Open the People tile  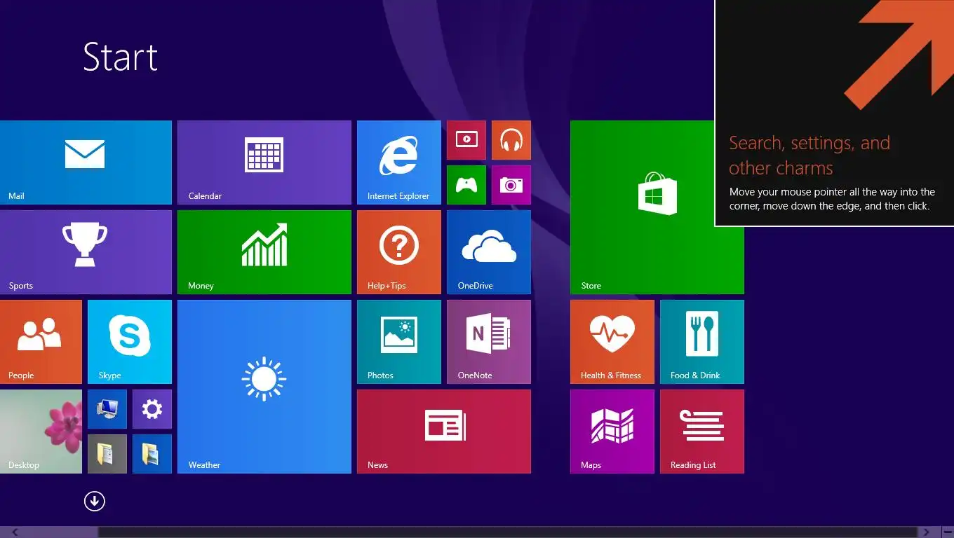pos(41,342)
